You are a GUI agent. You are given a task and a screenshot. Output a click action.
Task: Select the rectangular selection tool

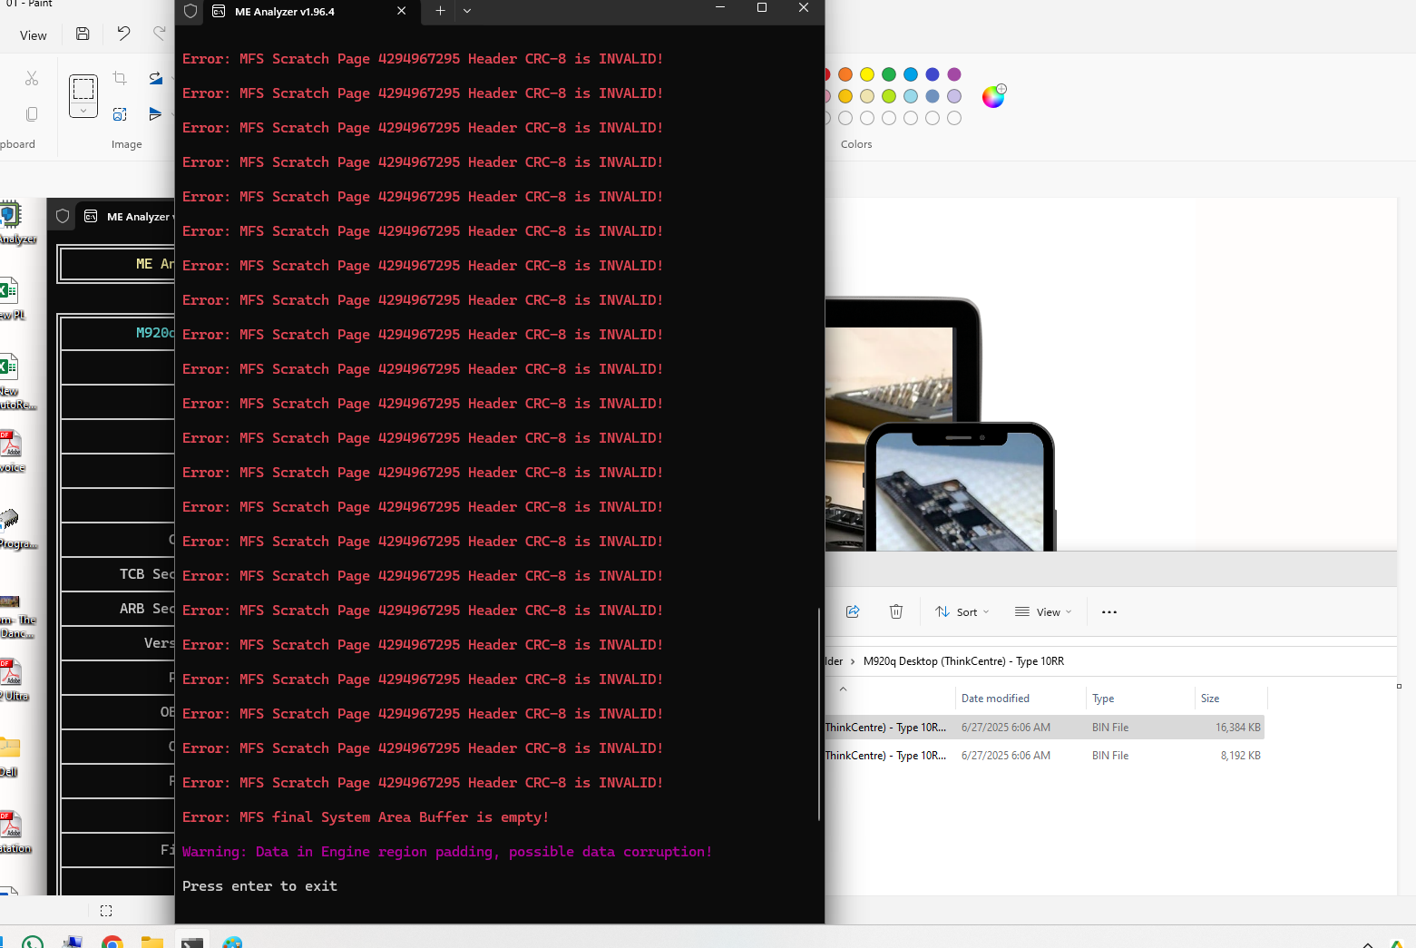coord(83,89)
